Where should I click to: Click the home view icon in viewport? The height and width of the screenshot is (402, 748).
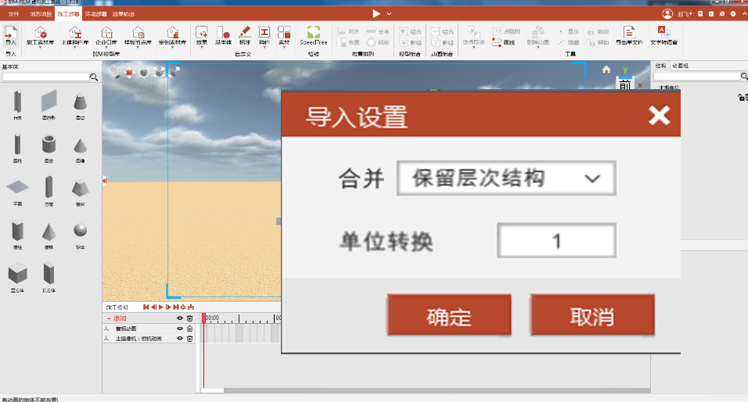pyautogui.click(x=606, y=70)
